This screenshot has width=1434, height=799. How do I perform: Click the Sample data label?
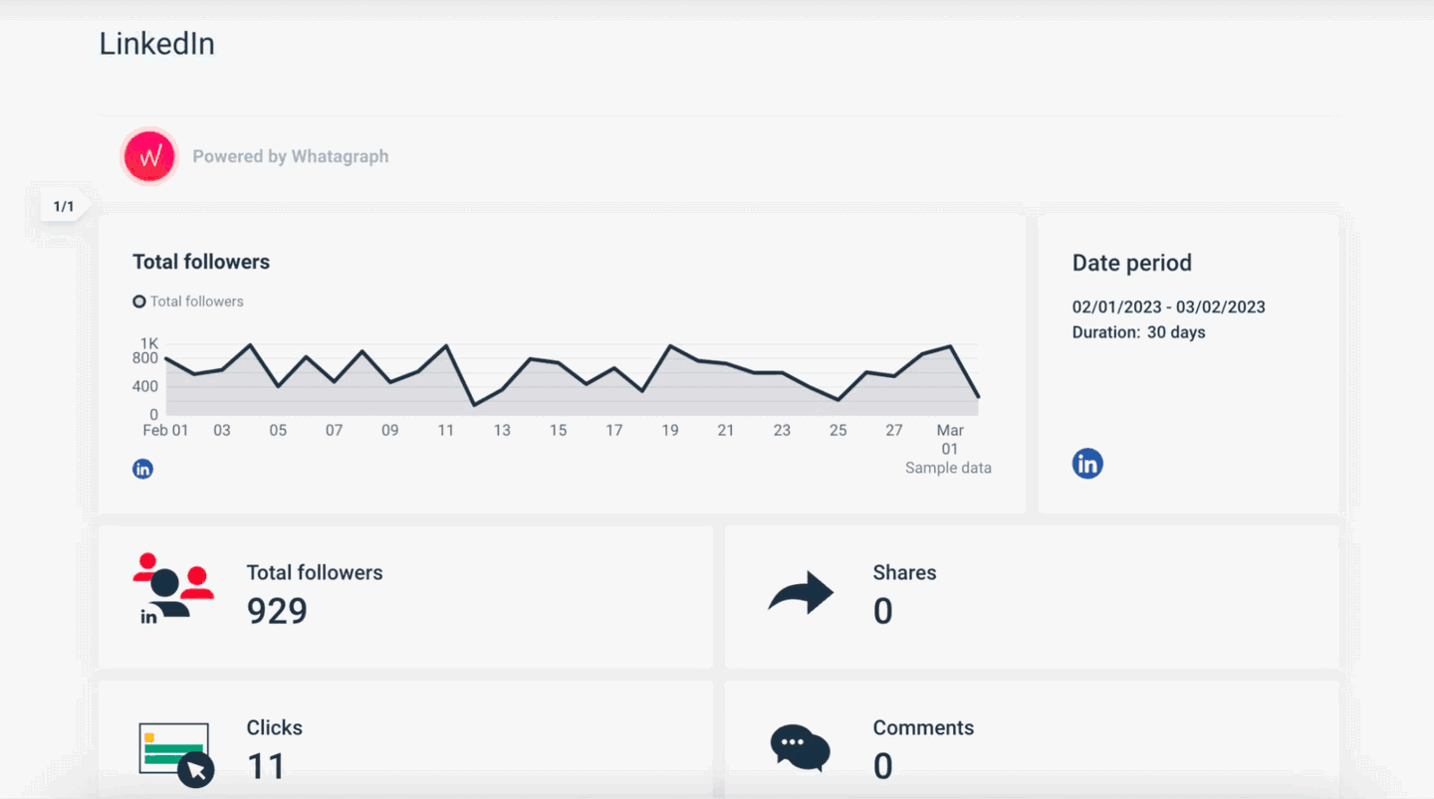[x=948, y=467]
